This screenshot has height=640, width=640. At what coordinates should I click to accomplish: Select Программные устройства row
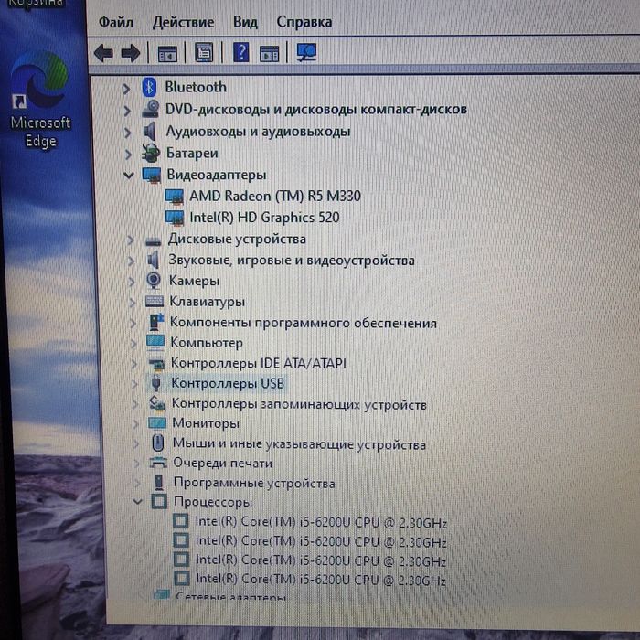click(x=254, y=483)
